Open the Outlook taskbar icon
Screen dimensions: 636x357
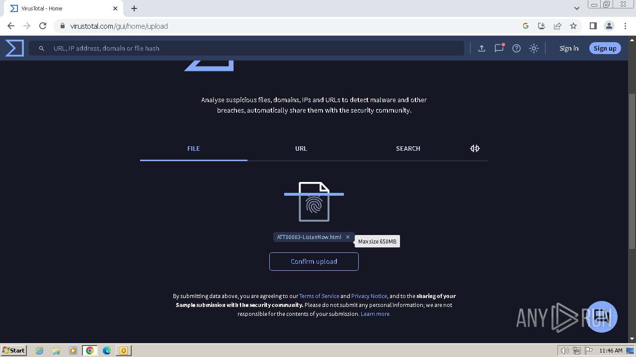124,351
